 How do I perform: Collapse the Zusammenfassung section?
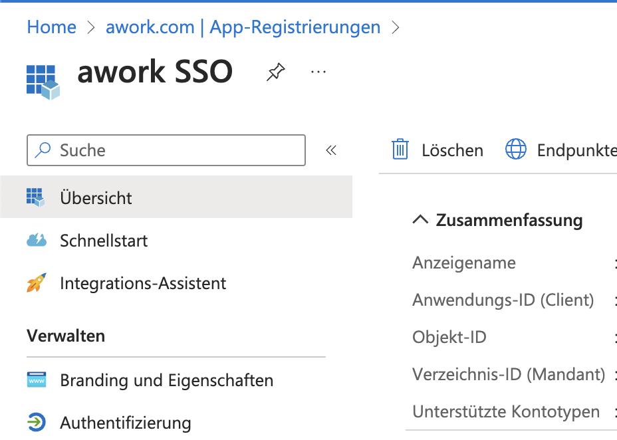[x=420, y=219]
